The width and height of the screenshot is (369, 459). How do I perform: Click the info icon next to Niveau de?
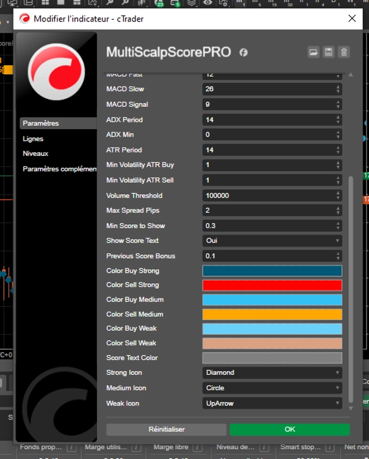coord(264,447)
